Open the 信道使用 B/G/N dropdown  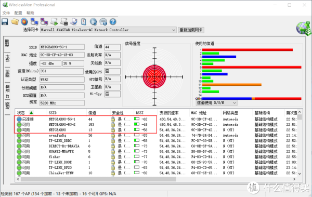click(x=216, y=103)
